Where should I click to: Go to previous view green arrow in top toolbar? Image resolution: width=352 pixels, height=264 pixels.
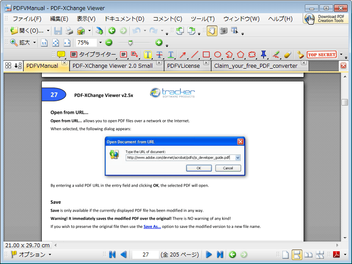point(112,30)
